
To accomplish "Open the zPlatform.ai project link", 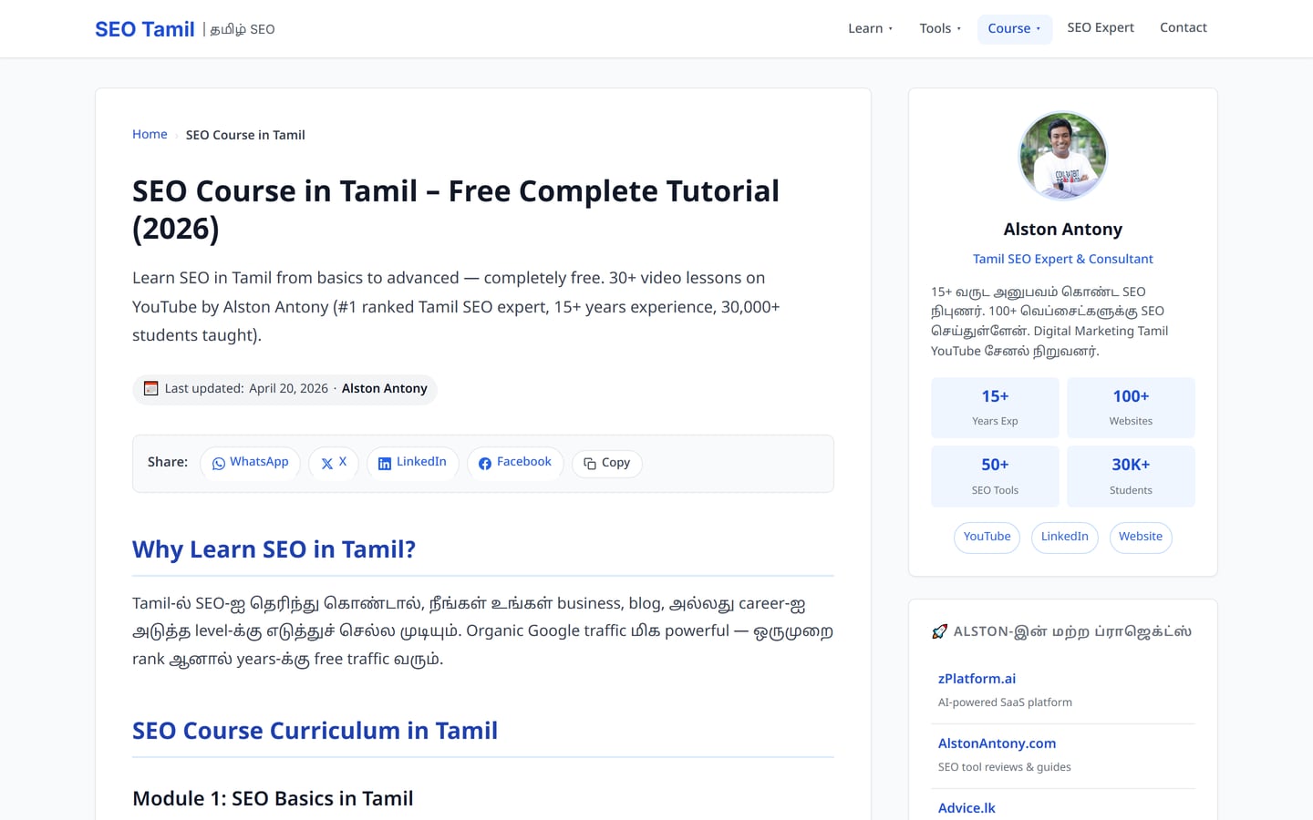I will 977,679.
